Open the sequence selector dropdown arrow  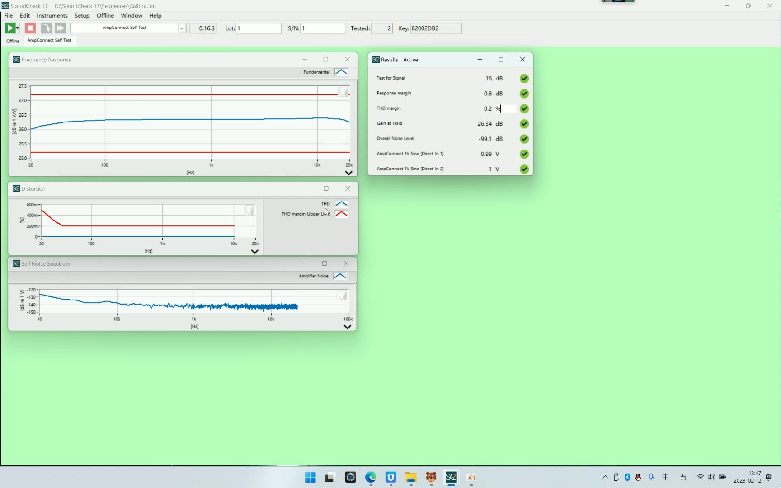(x=182, y=28)
